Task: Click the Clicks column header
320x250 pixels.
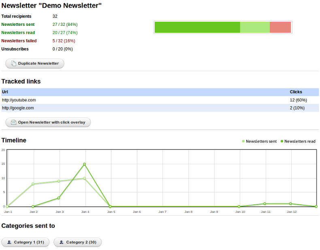Action: pos(296,92)
